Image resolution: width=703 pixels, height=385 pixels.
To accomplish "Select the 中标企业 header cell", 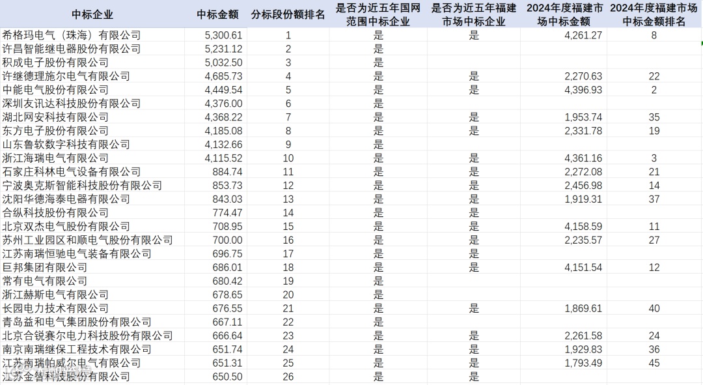I will (92, 14).
